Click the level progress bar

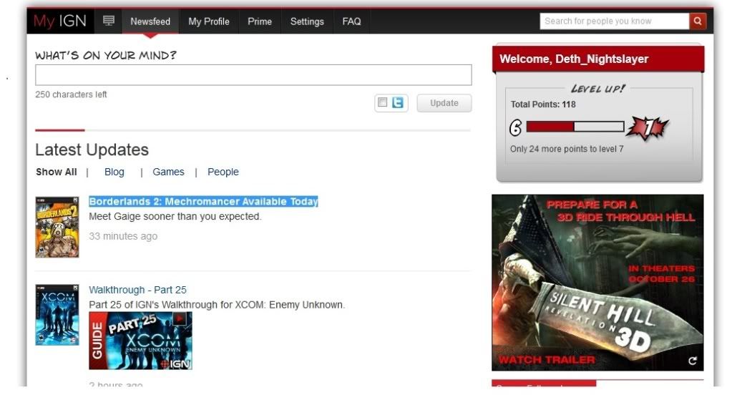[x=575, y=127]
